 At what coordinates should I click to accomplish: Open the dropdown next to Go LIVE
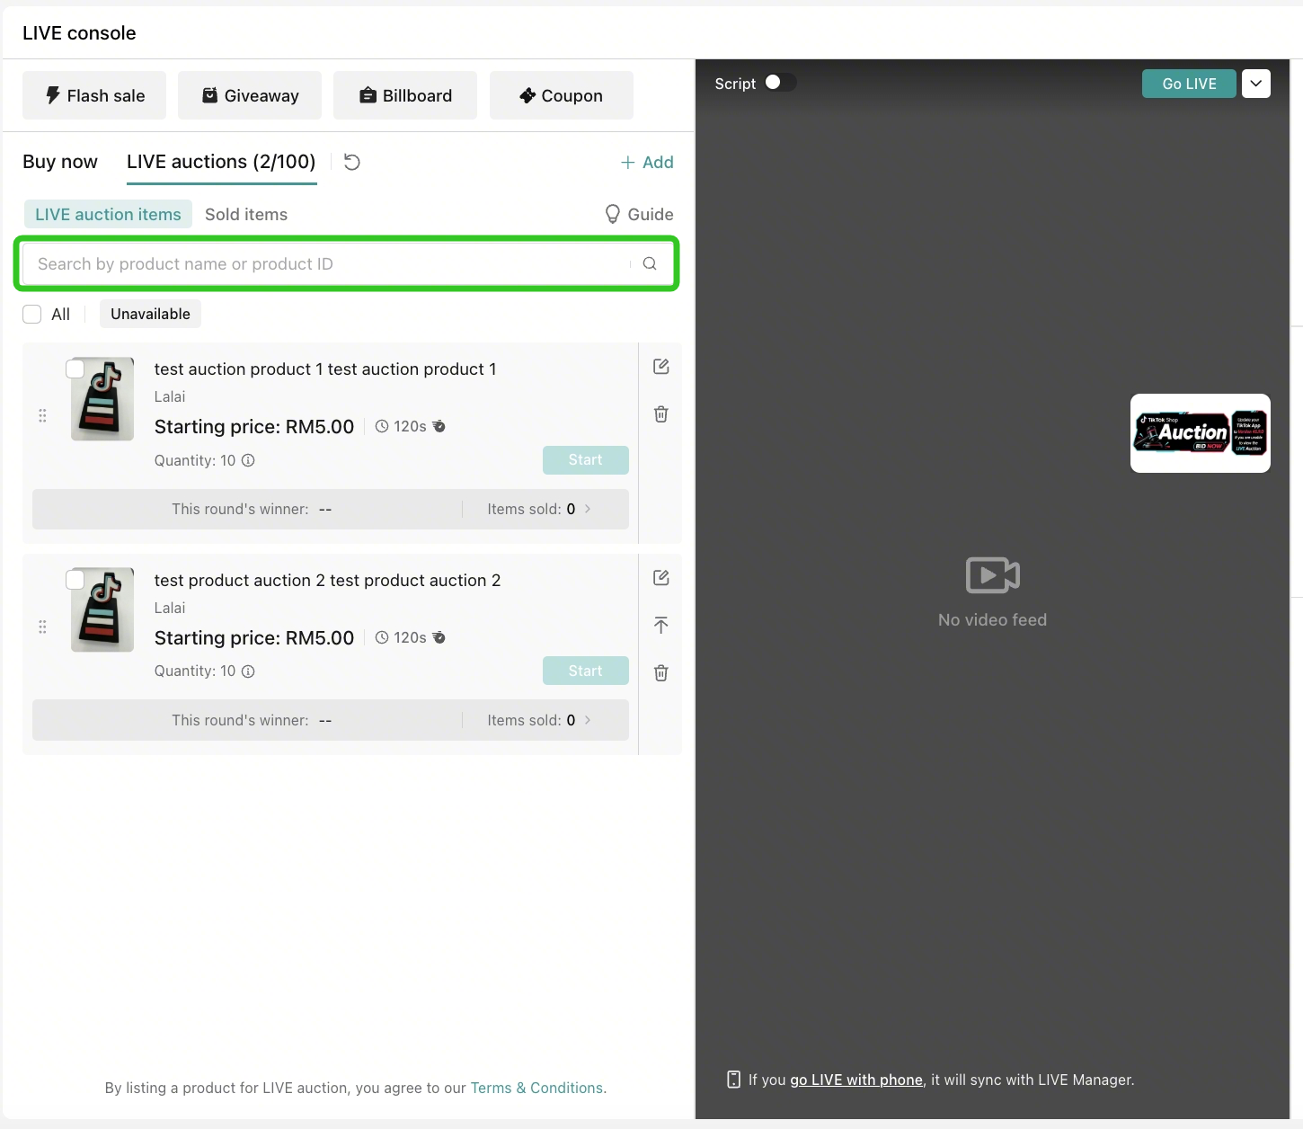1256,84
